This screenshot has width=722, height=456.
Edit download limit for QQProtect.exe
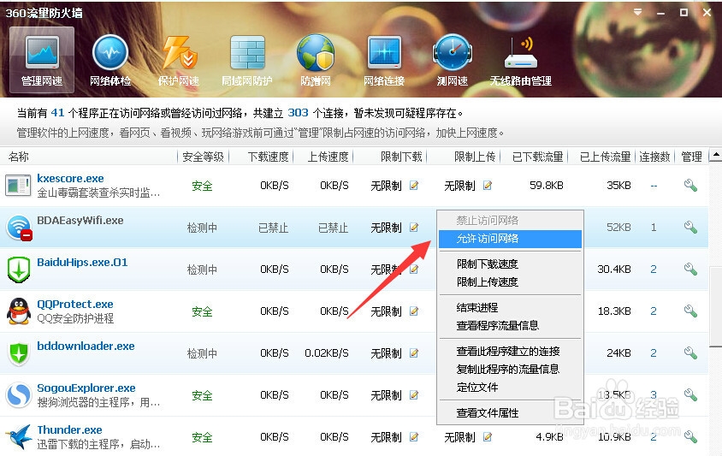pyautogui.click(x=414, y=311)
